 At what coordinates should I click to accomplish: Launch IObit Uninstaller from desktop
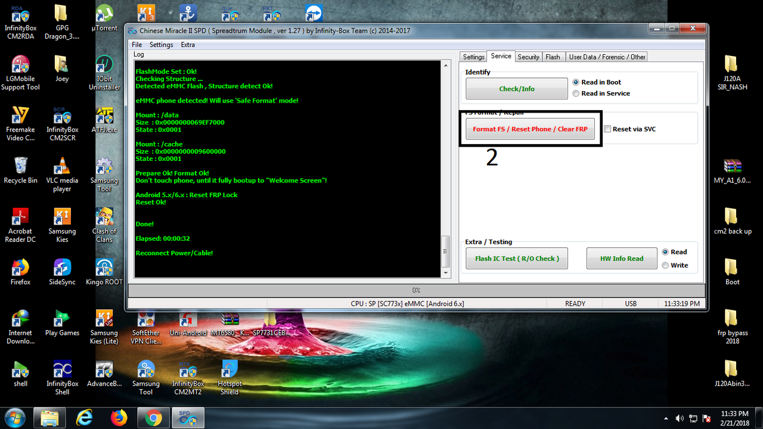pos(104,73)
